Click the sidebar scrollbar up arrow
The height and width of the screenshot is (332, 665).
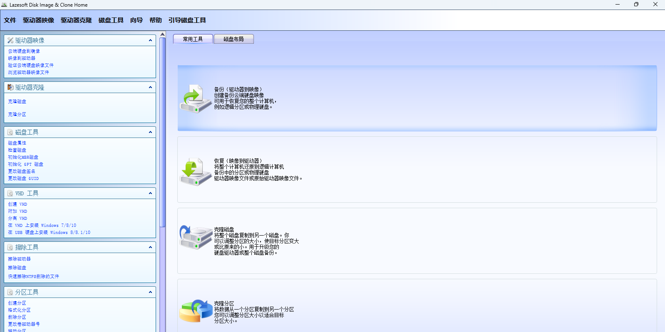pyautogui.click(x=163, y=34)
